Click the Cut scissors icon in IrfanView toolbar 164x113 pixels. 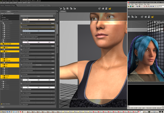point(135,7)
